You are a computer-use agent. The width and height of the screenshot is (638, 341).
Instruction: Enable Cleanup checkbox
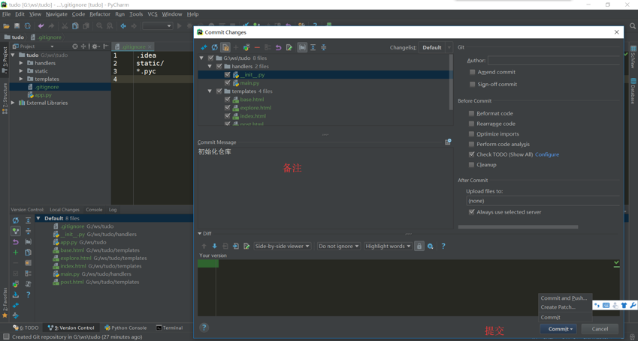point(471,165)
